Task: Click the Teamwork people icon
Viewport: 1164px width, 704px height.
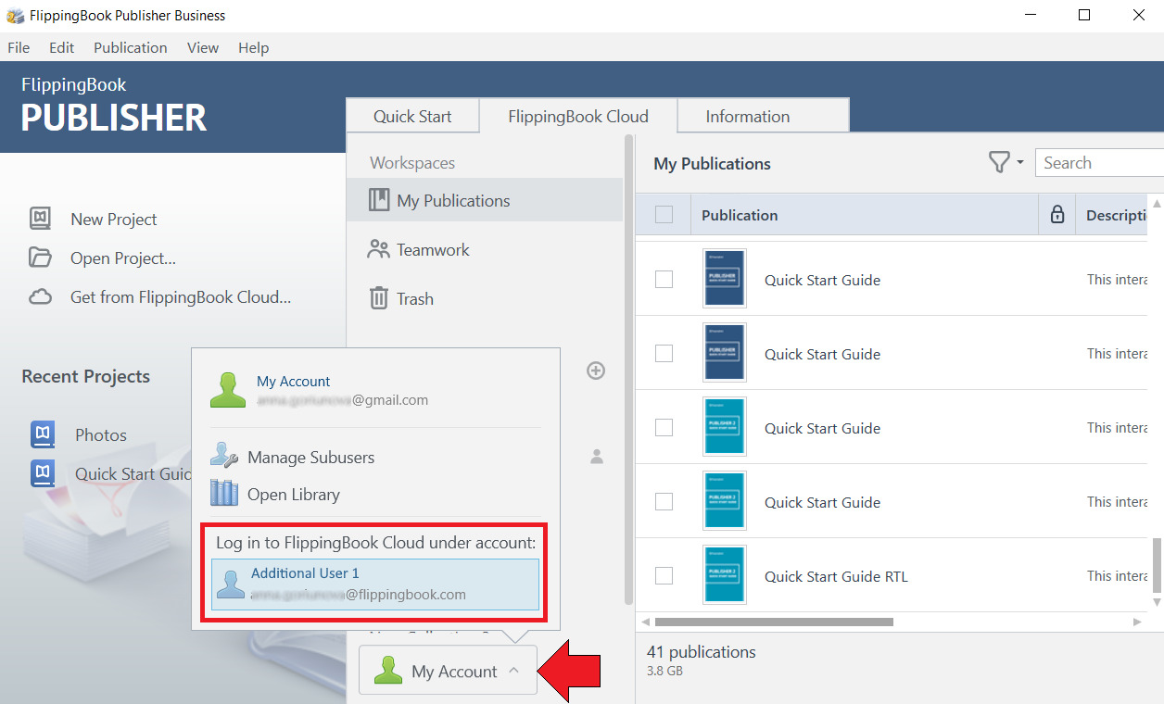Action: [378, 249]
